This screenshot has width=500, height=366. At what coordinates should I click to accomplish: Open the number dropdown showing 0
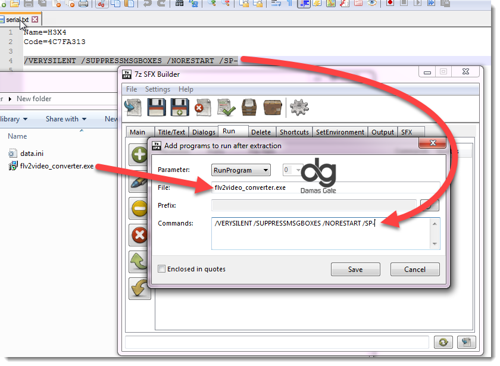(292, 170)
